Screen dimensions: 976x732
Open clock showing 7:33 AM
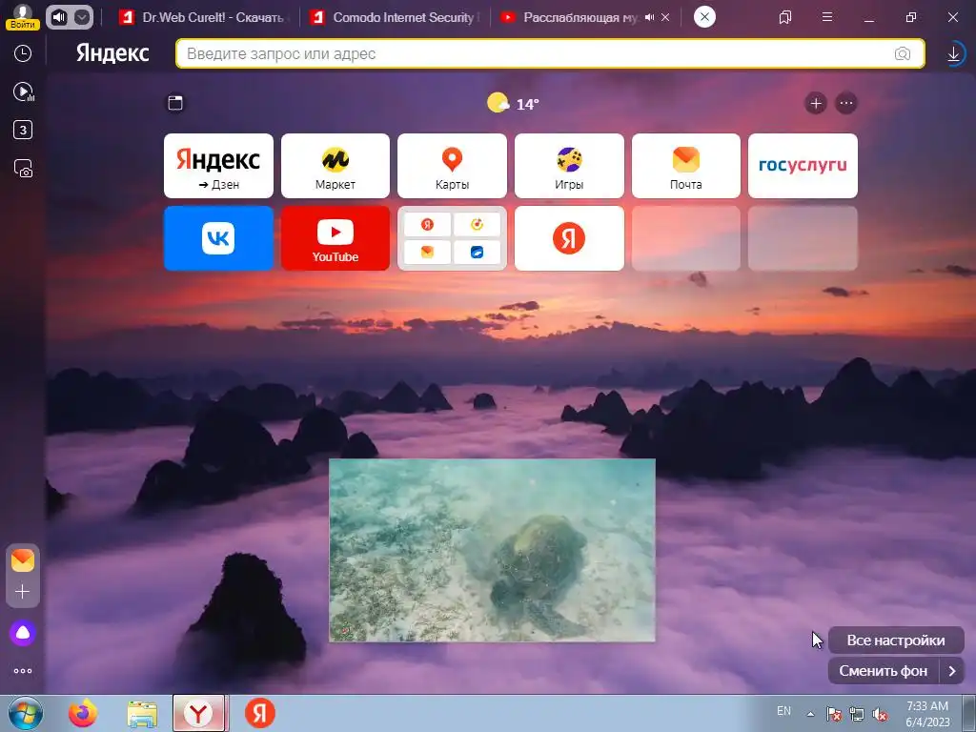927,714
